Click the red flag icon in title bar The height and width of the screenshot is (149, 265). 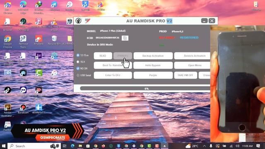tap(87, 21)
